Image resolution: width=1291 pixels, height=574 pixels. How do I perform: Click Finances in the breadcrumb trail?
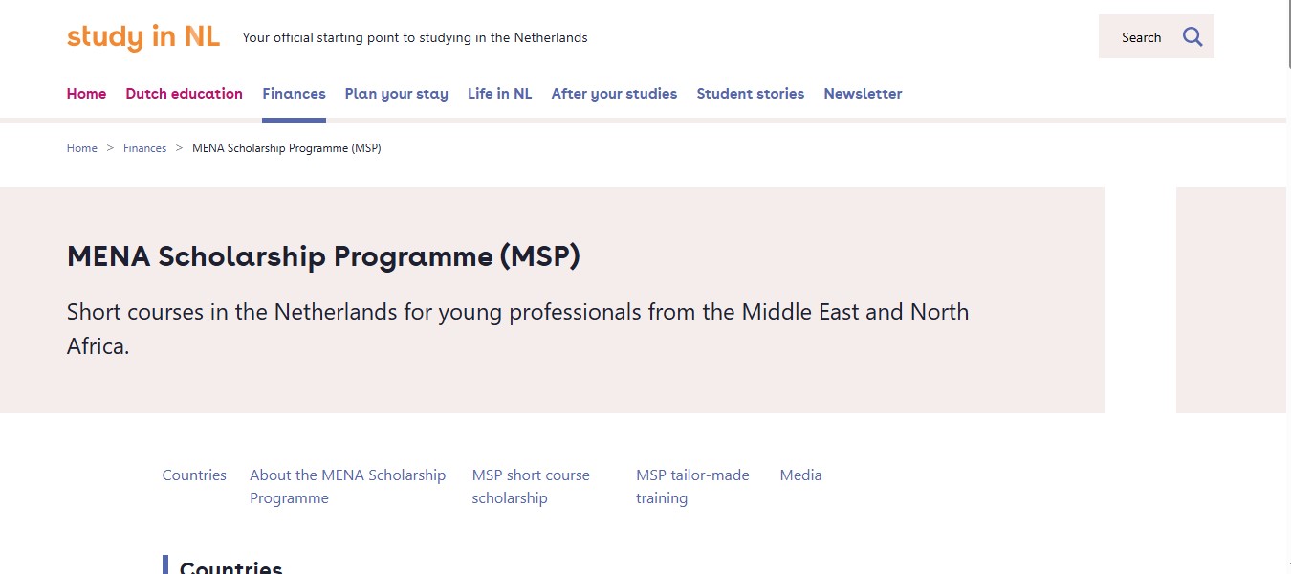pyautogui.click(x=144, y=148)
